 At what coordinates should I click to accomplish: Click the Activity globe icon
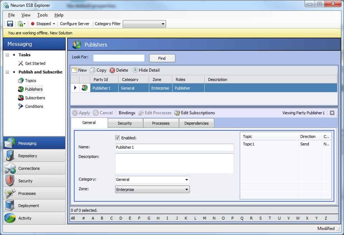pyautogui.click(x=10, y=218)
